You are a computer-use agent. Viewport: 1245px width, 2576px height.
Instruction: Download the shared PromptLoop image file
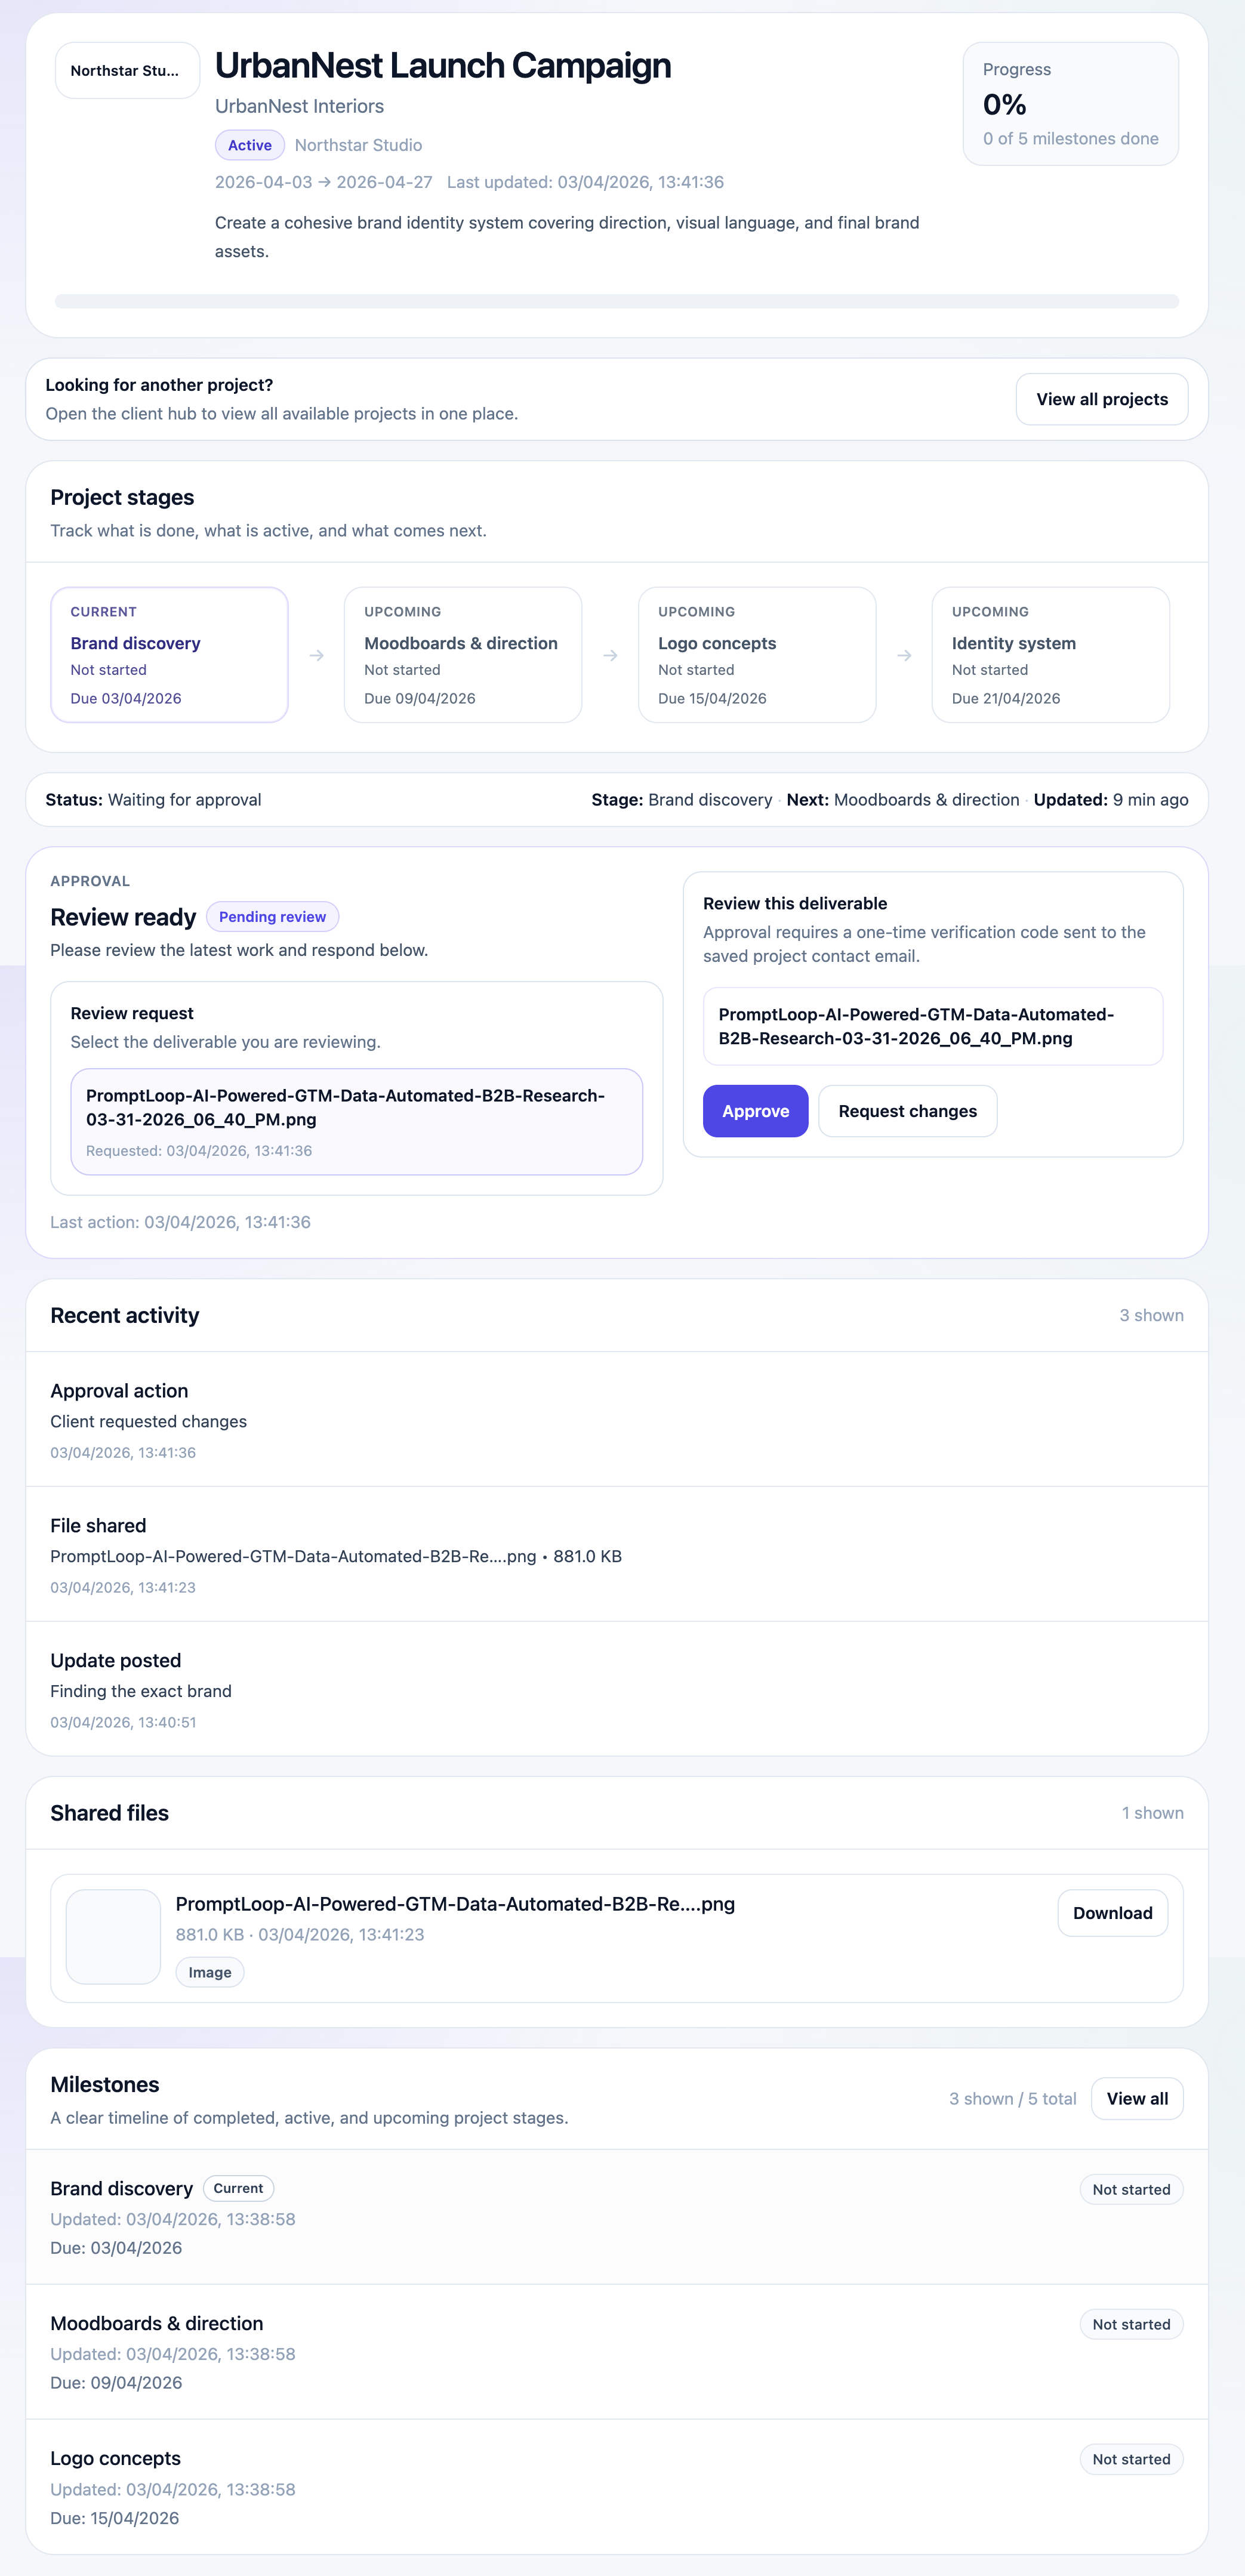[1112, 1913]
